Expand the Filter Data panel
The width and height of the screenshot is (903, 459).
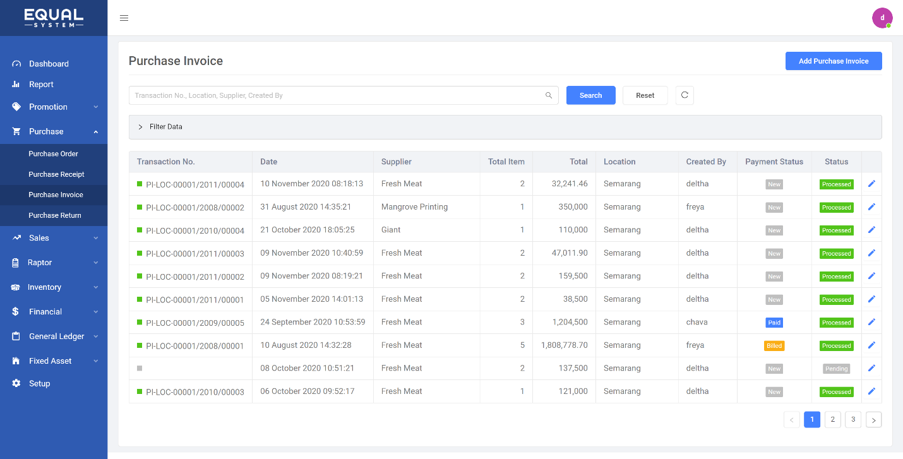point(140,127)
